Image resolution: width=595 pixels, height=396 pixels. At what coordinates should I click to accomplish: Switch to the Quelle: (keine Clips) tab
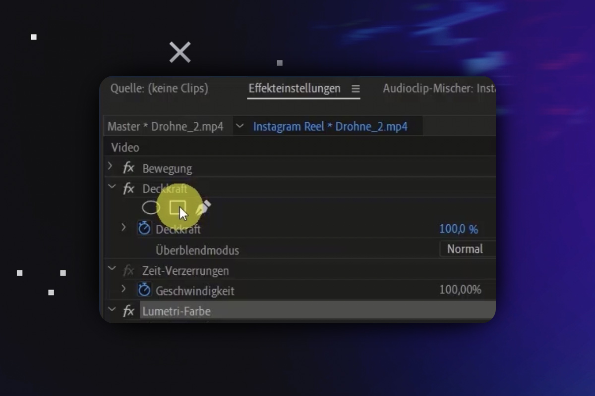click(x=159, y=89)
